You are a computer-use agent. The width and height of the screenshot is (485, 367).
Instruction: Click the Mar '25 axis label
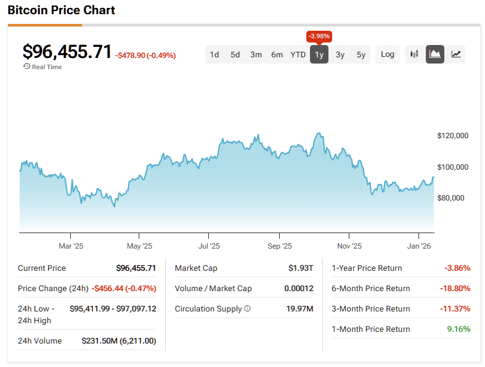point(71,246)
